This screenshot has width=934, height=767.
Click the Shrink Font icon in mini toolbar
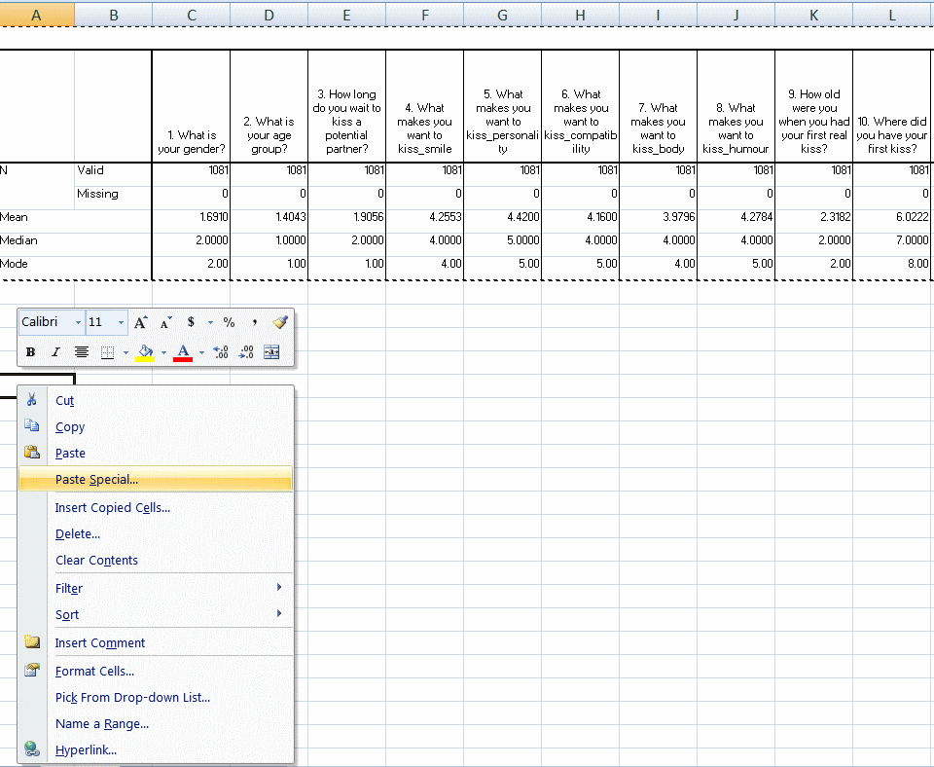pyautogui.click(x=165, y=322)
